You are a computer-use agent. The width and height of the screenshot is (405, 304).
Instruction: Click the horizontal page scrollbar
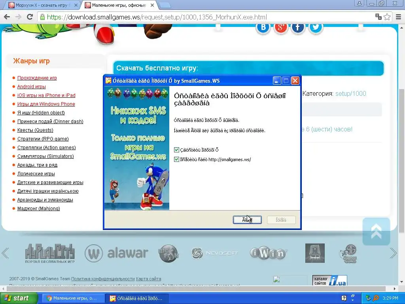pyautogui.click(x=196, y=289)
